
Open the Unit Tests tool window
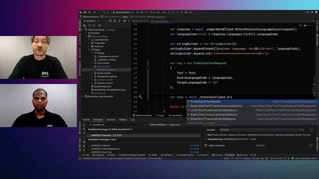(167, 155)
